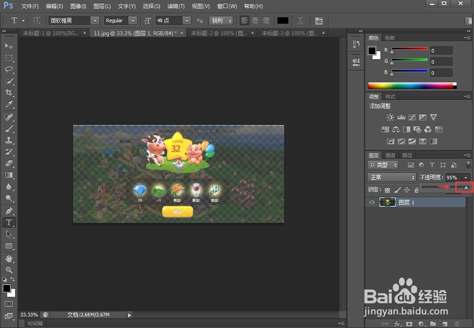Screen dimensions: 474x328
Task: Add a Channel Mixer adjustment
Action: tap(428, 130)
